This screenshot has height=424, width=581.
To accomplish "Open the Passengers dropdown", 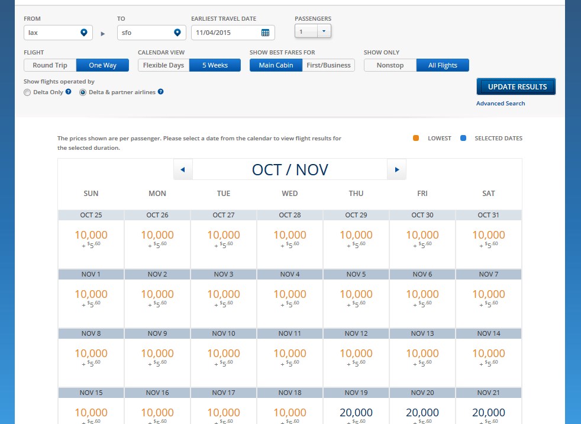I will [x=313, y=32].
